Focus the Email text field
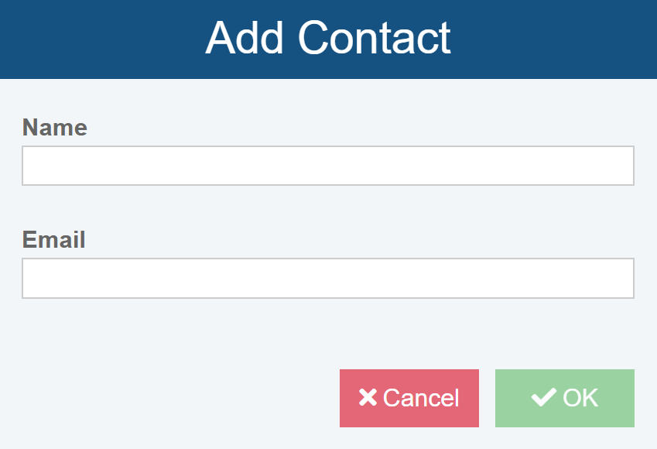The width and height of the screenshot is (657, 449). coord(328,278)
